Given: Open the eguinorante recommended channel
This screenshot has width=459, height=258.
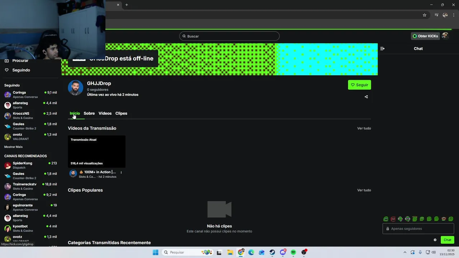Looking at the screenshot, I should click(30, 207).
